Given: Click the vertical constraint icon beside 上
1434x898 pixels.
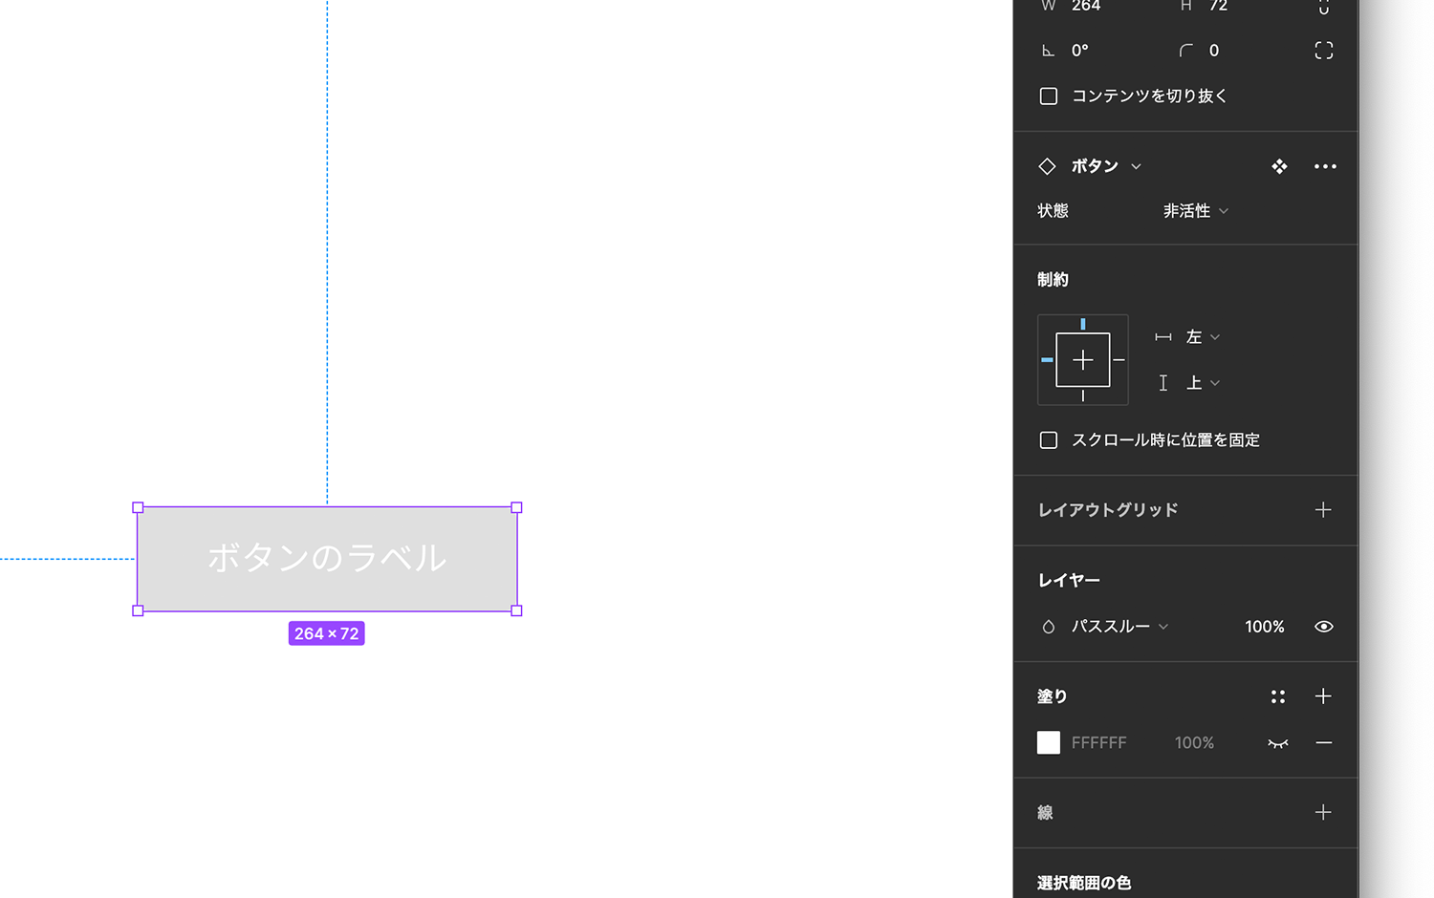Looking at the screenshot, I should [1163, 383].
